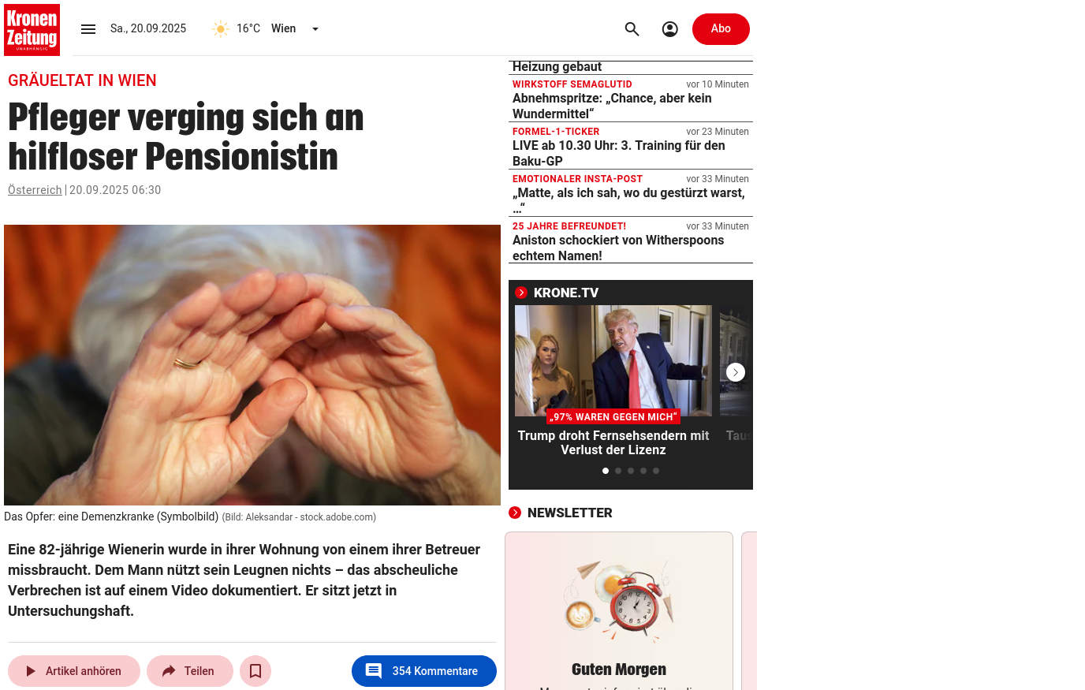
Task: Open the Österreich category link
Action: pos(35,190)
